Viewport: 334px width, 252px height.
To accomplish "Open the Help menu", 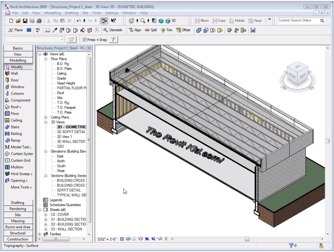I will tap(144, 13).
